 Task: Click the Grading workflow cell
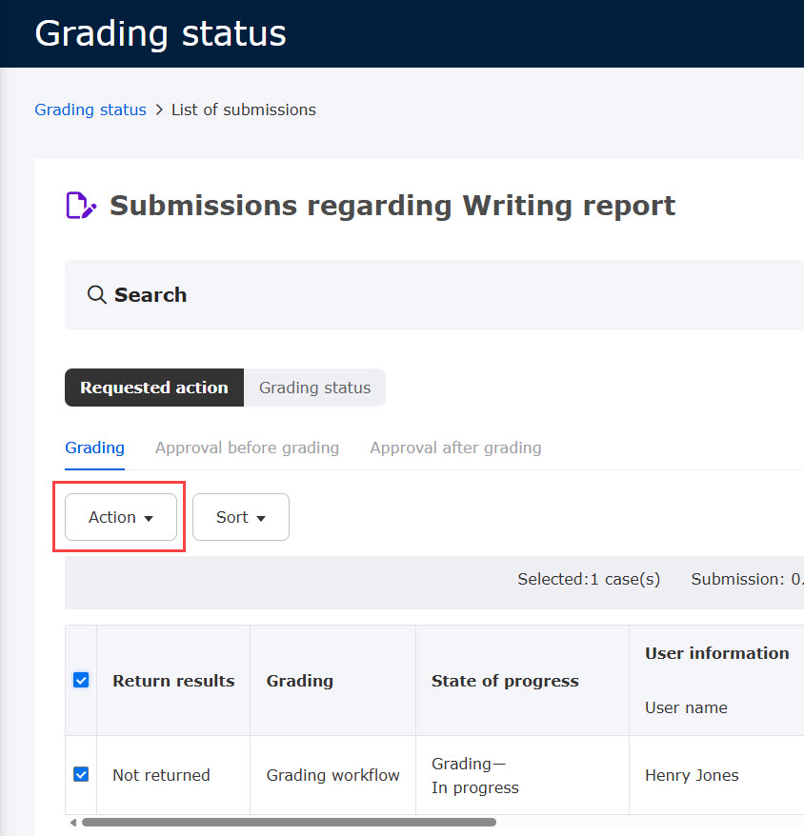332,775
